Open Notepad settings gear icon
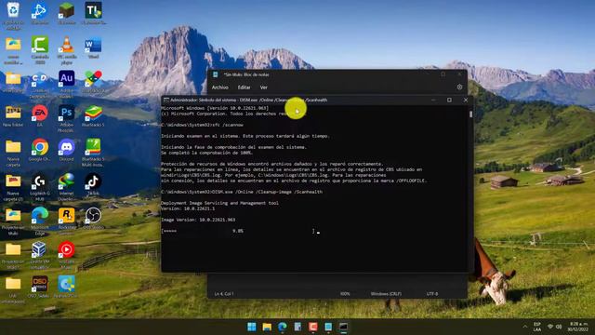The image size is (595, 335). coord(459,87)
